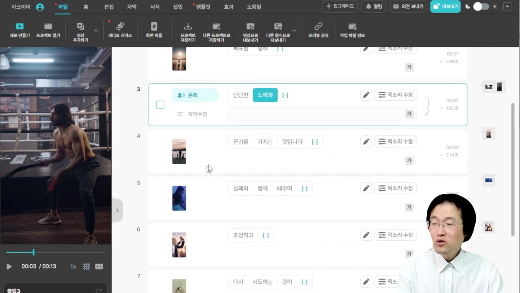
Task: Collapse the ribbon with the up arrow
Action: (507, 7)
